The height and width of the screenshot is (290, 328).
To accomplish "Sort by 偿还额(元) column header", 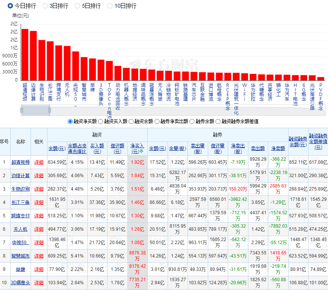I will pyautogui.click(x=117, y=148).
